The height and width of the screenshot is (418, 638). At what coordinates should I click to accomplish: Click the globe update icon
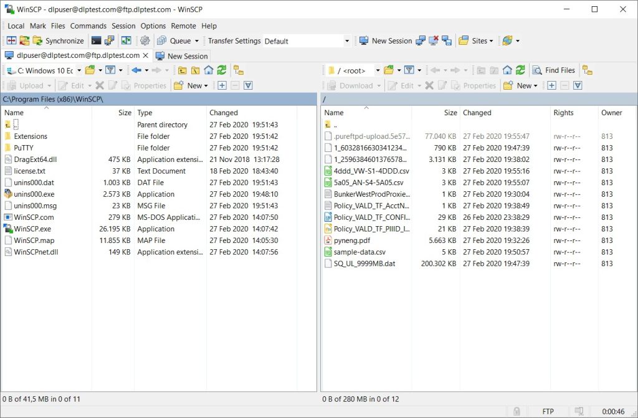pos(507,40)
